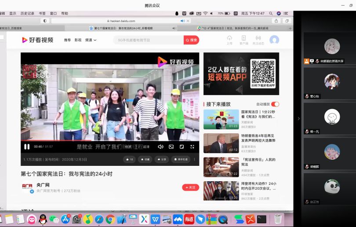Enter fullscreen mode in video player
Viewport: 356px width, 227px height.
pyautogui.click(x=192, y=146)
